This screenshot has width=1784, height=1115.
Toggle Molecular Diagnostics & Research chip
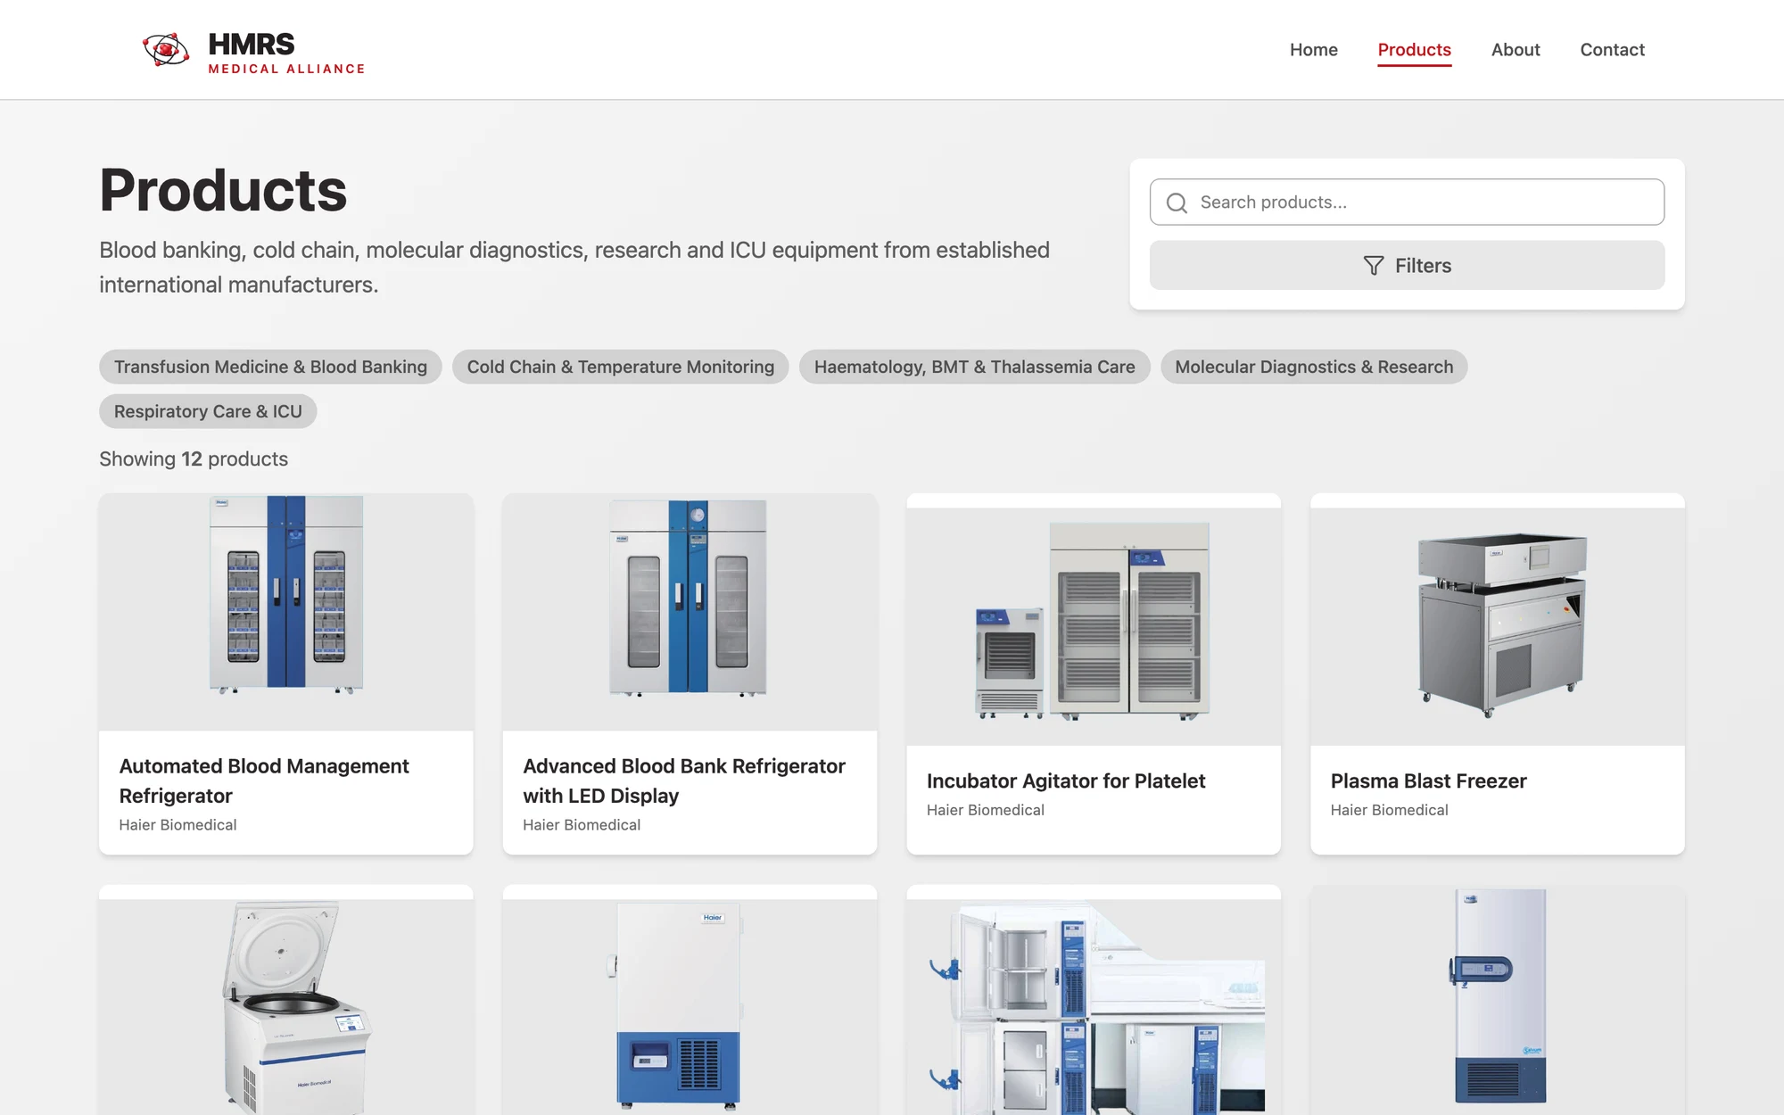click(1314, 367)
